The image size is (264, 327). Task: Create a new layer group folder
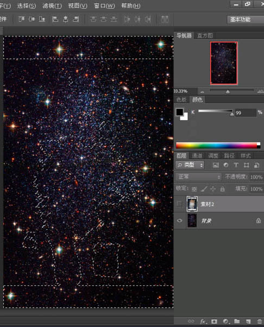click(x=237, y=321)
